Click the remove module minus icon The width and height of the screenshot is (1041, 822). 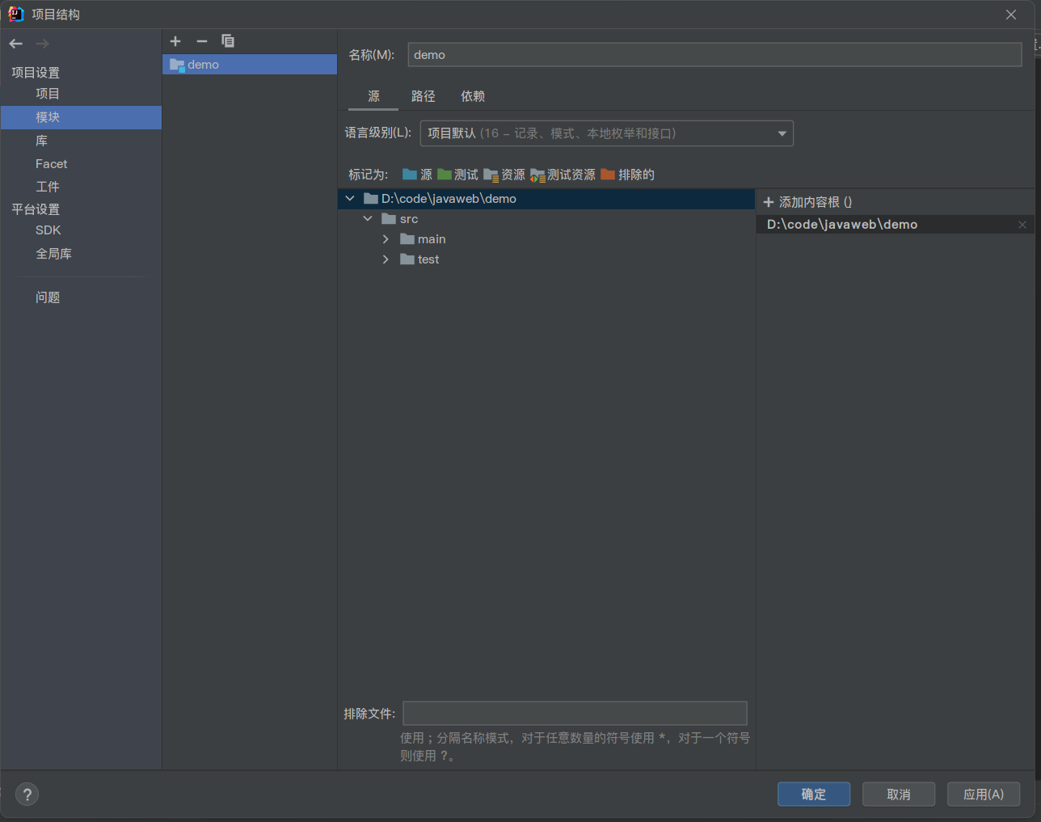202,41
